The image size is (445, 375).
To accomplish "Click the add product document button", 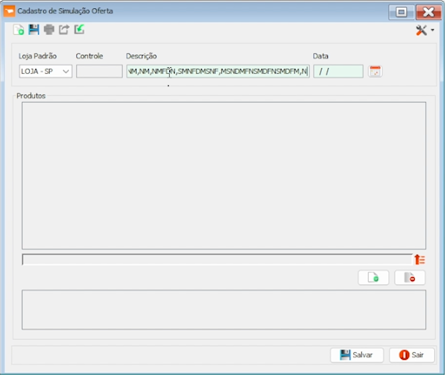I will pyautogui.click(x=373, y=278).
